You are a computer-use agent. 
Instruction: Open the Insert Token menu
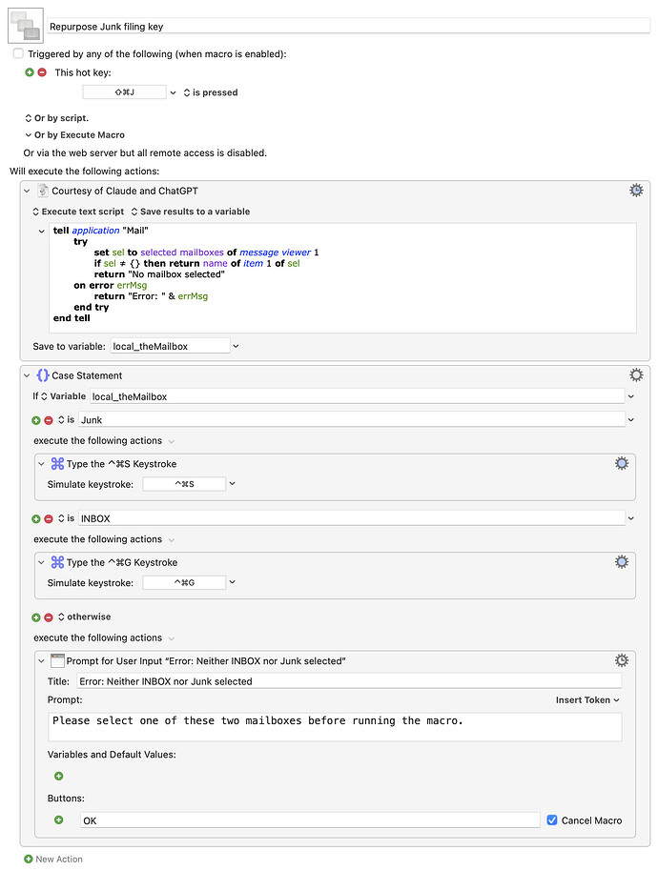pyautogui.click(x=587, y=699)
